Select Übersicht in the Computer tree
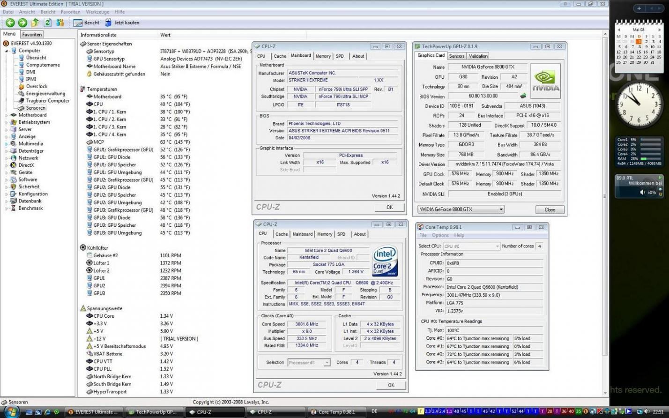 pyautogui.click(x=36, y=58)
